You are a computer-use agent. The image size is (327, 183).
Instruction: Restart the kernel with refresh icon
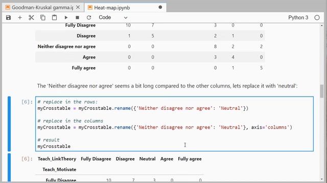coord(89,18)
